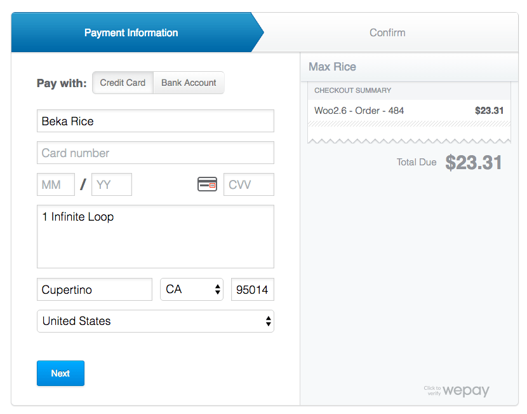Click the MM expiration month field
This screenshot has width=527, height=414.
pos(56,184)
